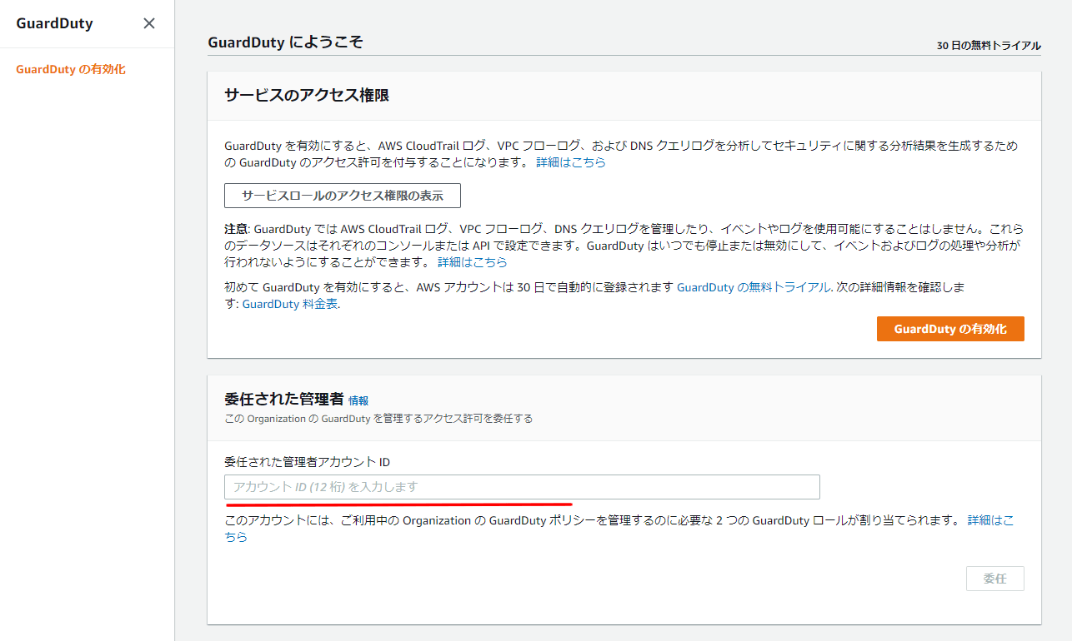
Task: Open 詳細はこちら link in the 注意 paragraph
Action: (x=472, y=262)
